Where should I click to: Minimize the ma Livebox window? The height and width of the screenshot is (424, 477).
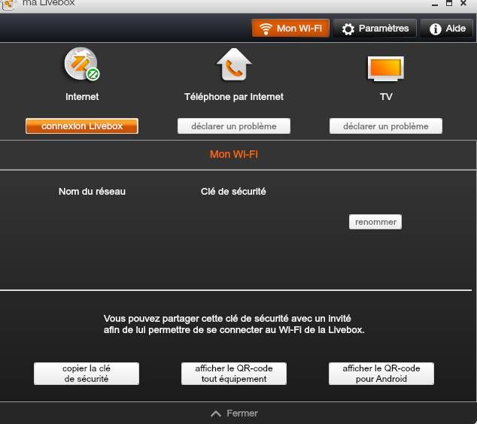435,4
